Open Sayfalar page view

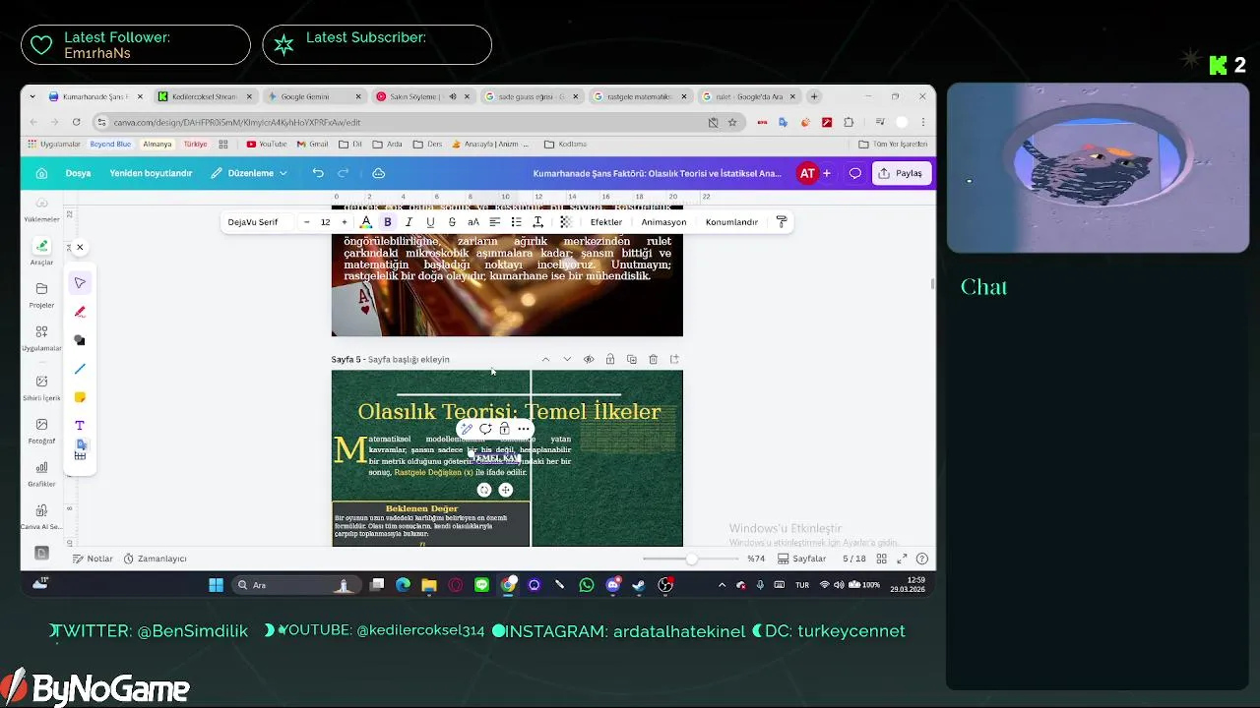coord(802,559)
